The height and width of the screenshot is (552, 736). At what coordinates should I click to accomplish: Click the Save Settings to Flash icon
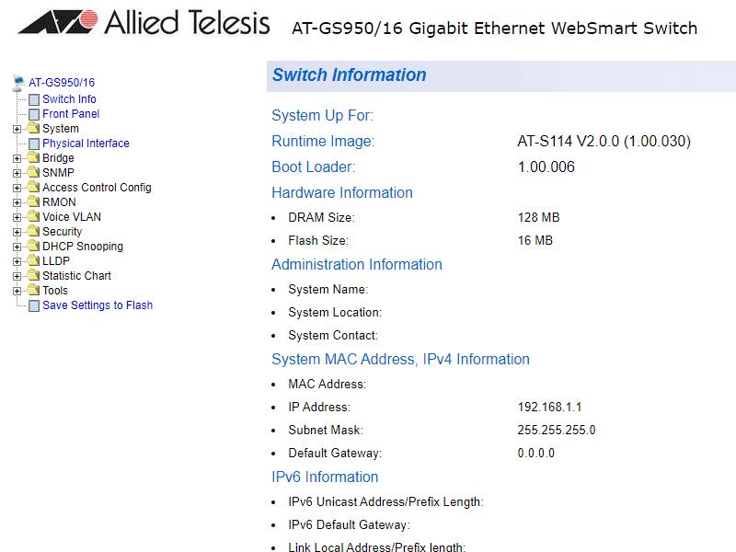34,305
